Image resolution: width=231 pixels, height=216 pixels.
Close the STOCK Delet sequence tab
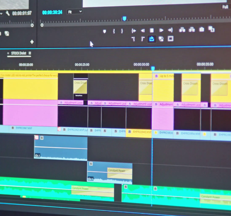[x=8, y=53]
